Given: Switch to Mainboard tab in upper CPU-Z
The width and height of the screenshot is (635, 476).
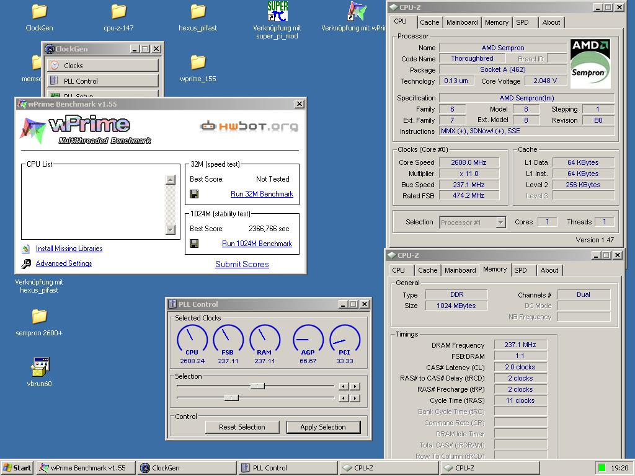Looking at the screenshot, I should point(462,23).
